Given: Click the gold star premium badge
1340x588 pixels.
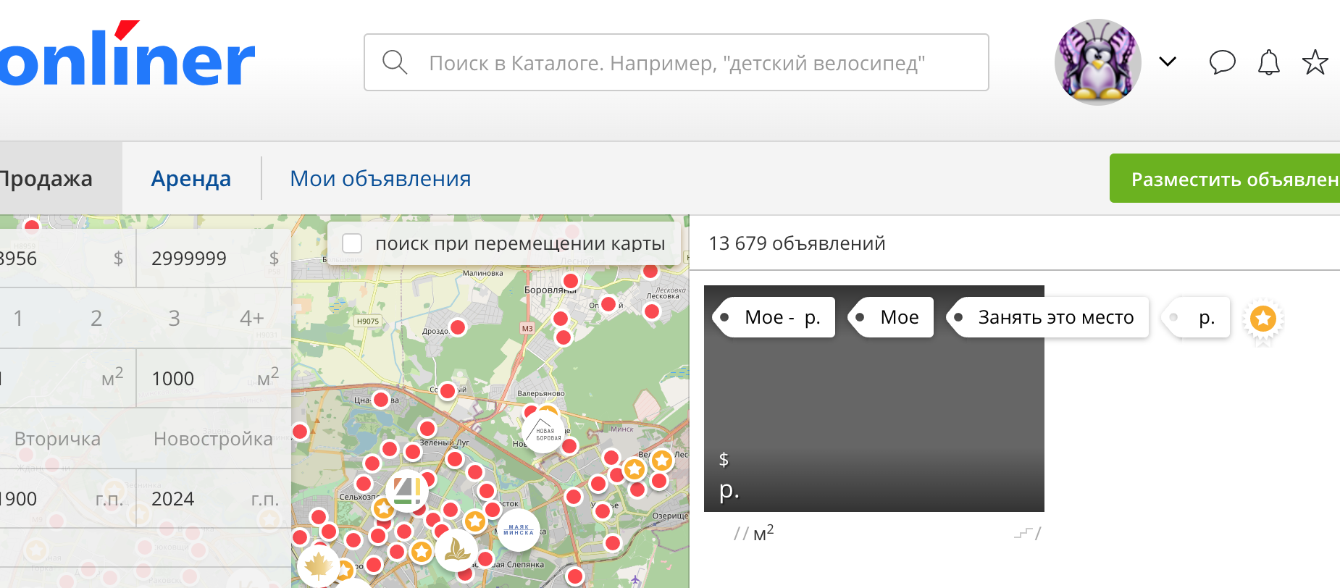Looking at the screenshot, I should point(1263,319).
